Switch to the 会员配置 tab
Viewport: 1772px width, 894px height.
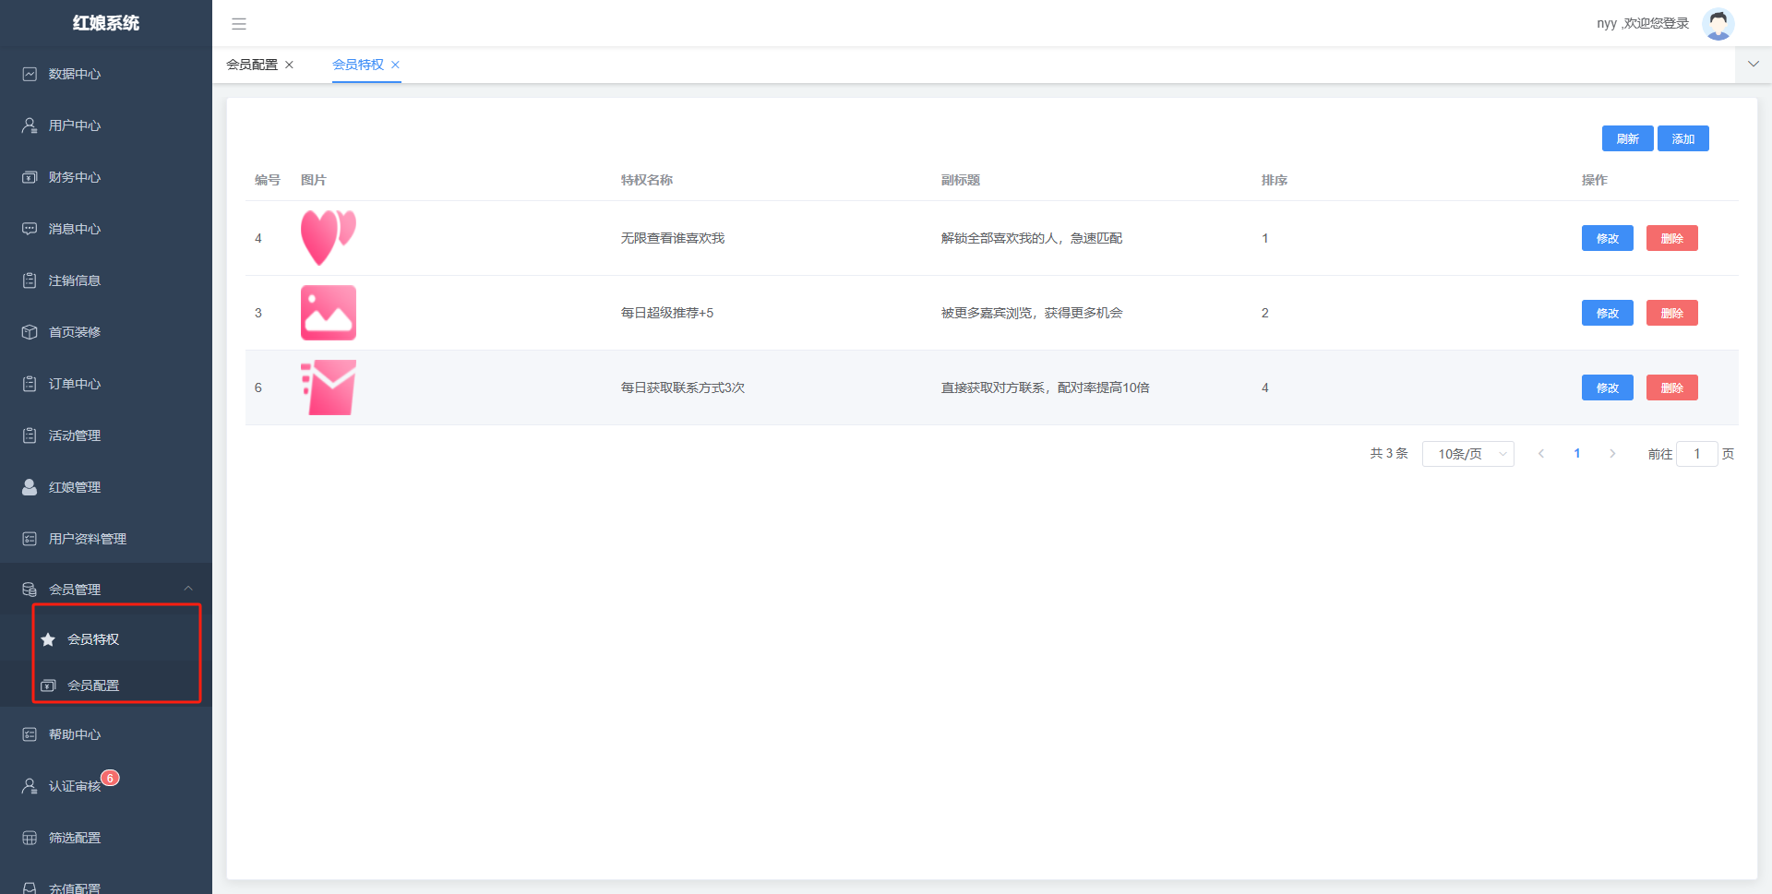[252, 65]
